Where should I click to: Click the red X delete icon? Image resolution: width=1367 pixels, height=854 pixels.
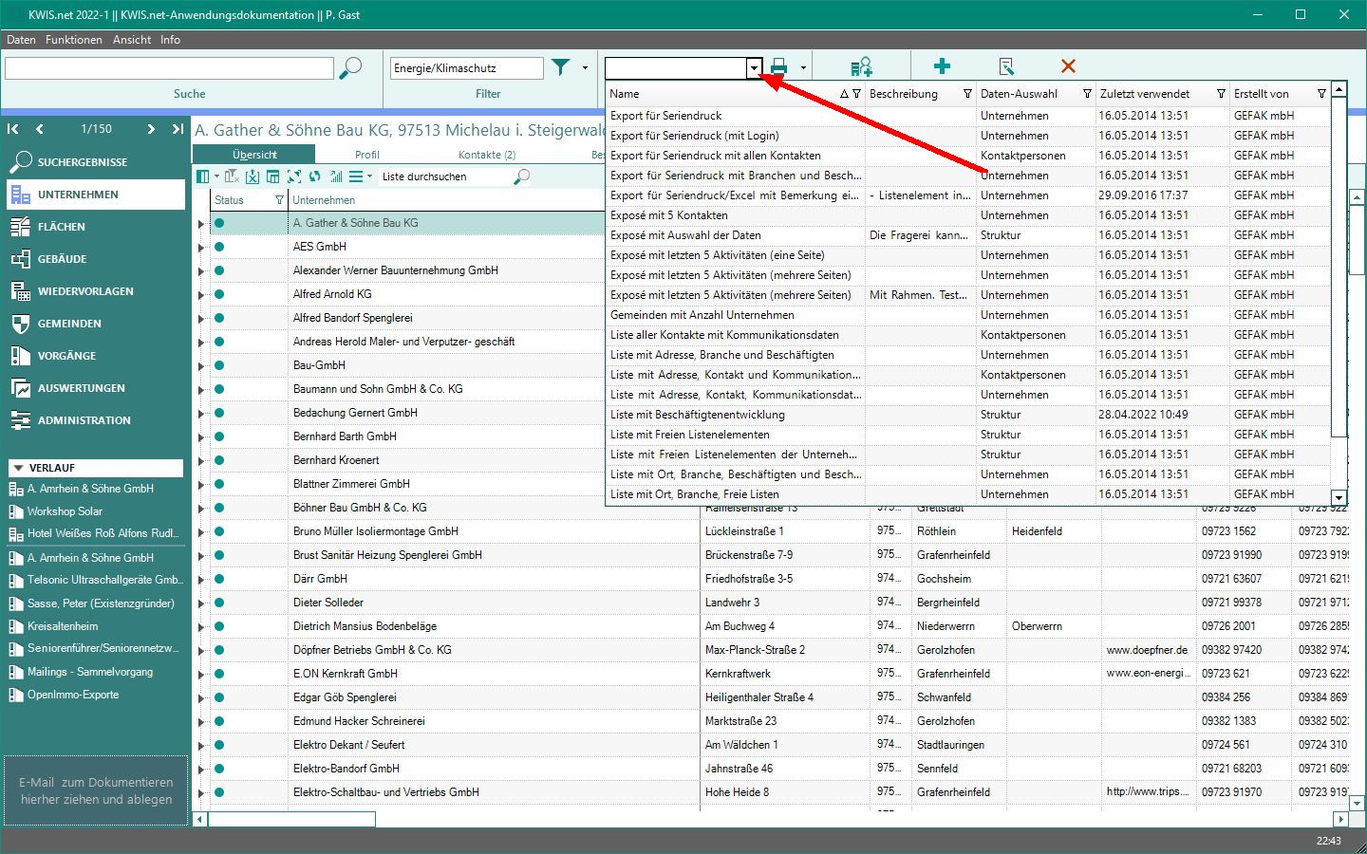pyautogui.click(x=1068, y=65)
